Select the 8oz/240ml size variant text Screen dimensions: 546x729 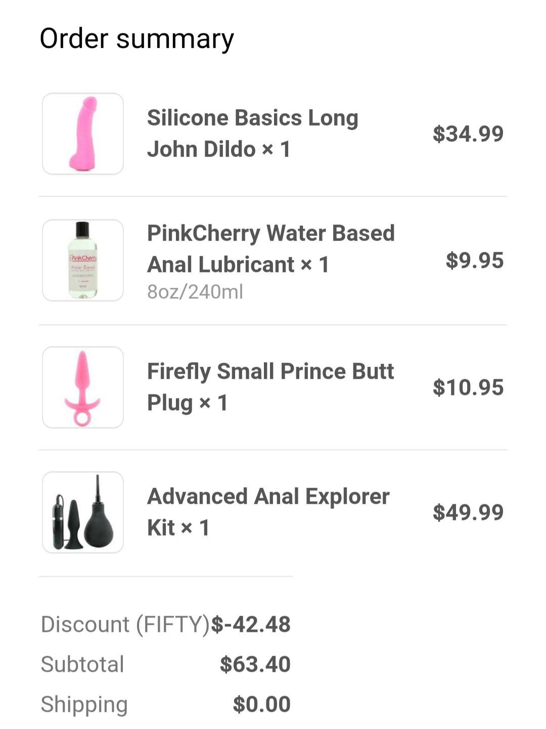tap(195, 292)
